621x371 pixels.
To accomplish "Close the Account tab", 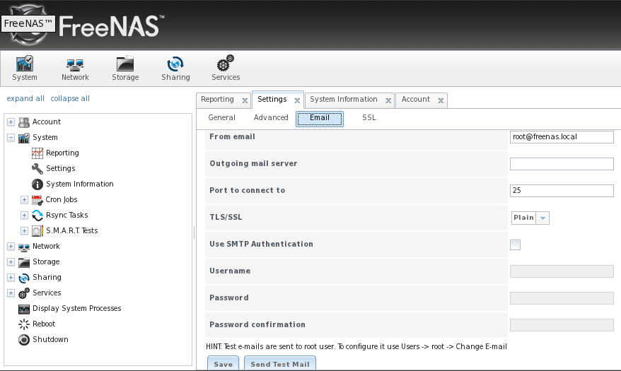I will click(441, 100).
